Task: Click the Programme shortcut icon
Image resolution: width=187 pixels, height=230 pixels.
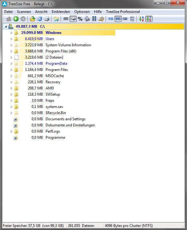Action: 16,138
